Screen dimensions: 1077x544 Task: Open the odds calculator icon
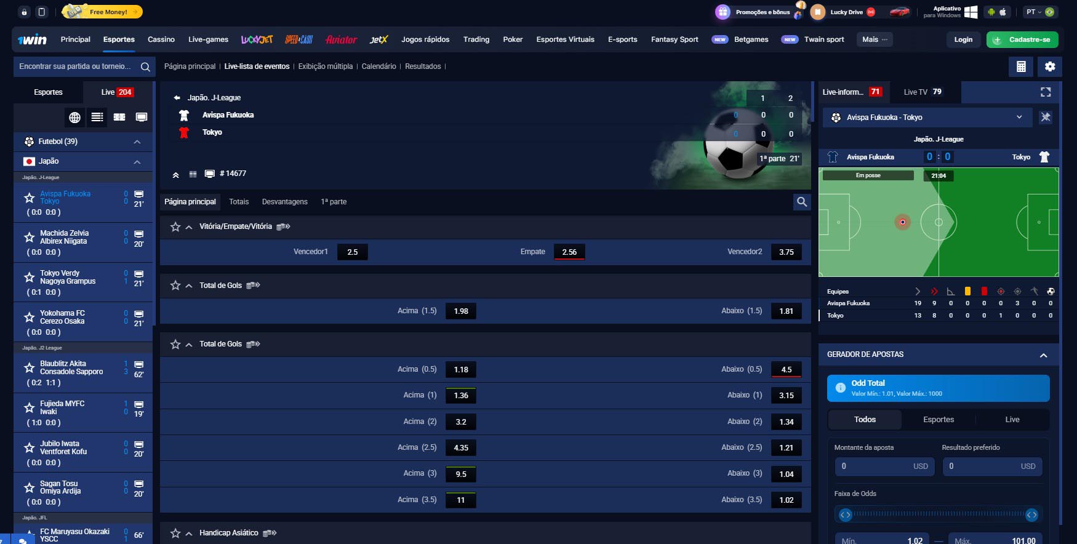[1021, 66]
